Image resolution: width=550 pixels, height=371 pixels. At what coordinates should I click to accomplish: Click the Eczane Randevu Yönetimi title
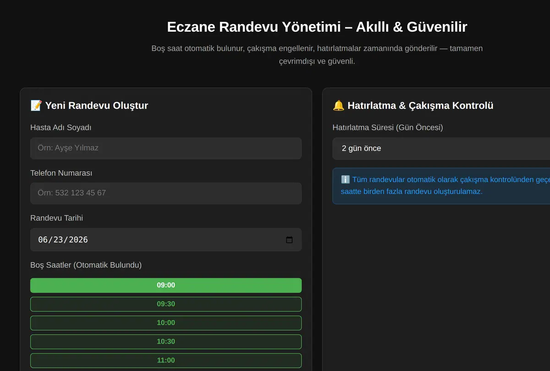click(x=317, y=27)
